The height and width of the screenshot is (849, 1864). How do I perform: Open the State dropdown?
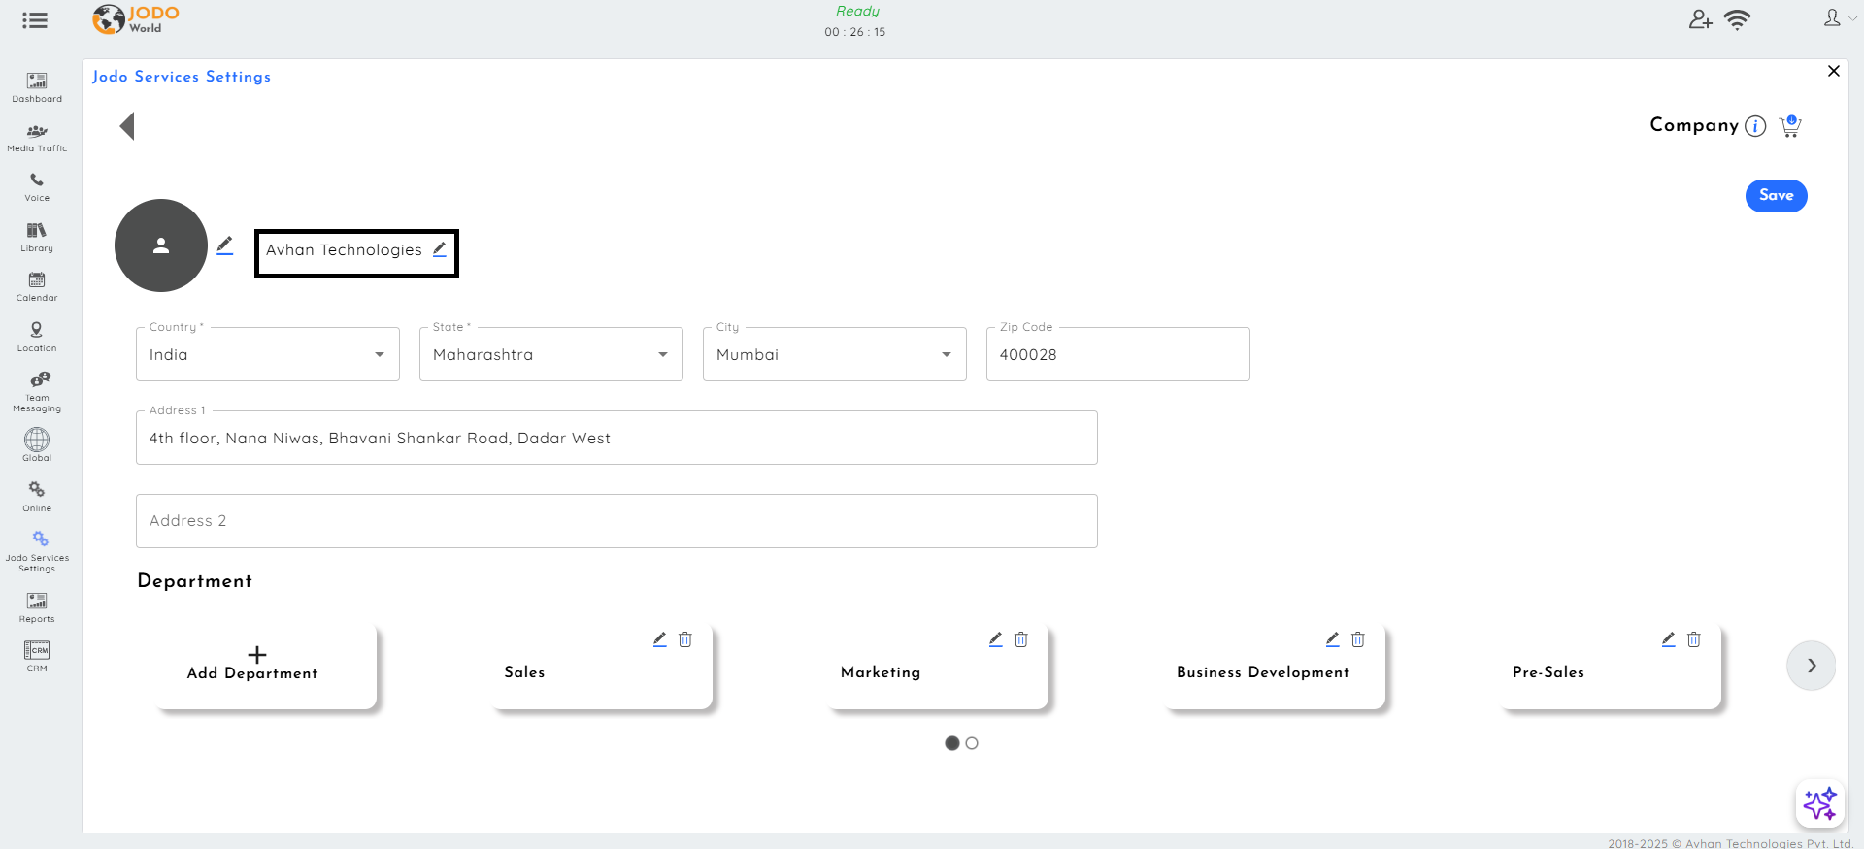click(551, 354)
